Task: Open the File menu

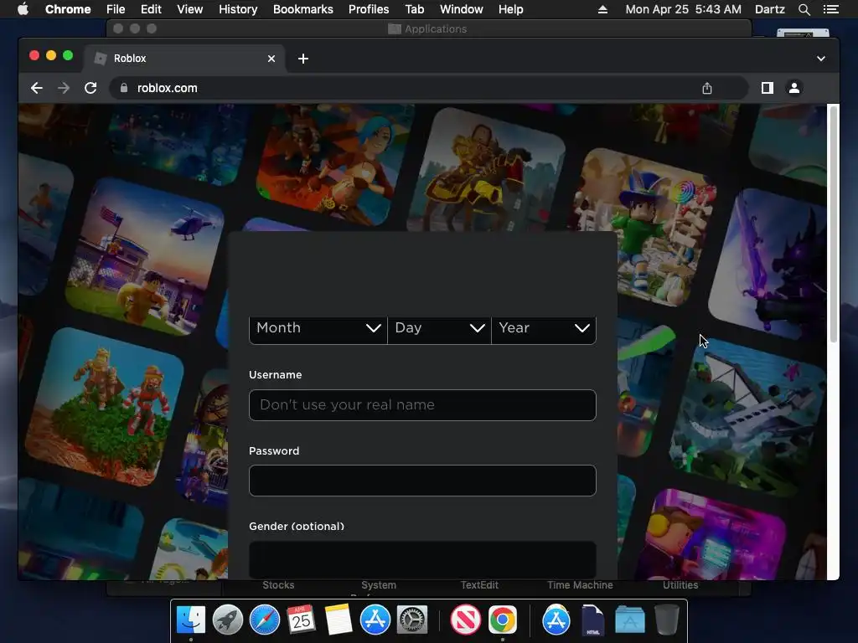Action: (x=116, y=9)
